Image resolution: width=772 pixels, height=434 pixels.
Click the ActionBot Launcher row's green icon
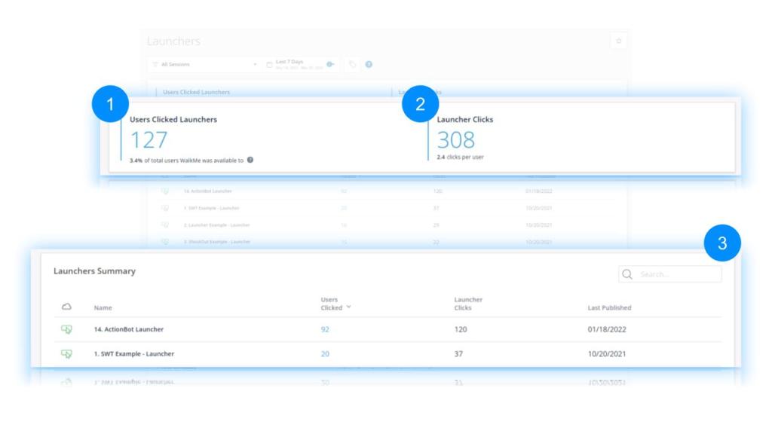[66, 329]
